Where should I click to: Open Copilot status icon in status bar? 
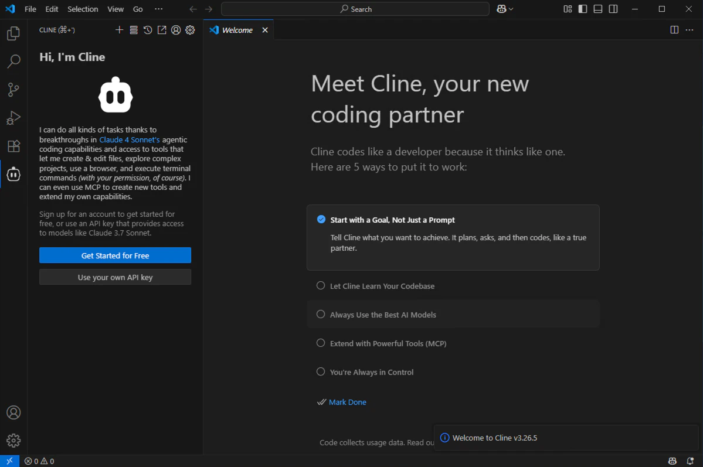click(x=672, y=461)
